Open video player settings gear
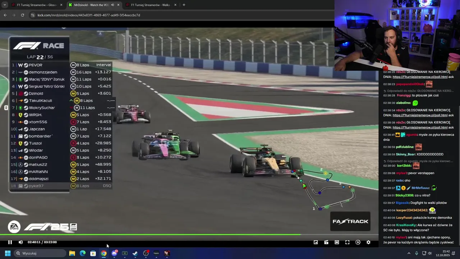The width and height of the screenshot is (460, 259). pyautogui.click(x=368, y=242)
